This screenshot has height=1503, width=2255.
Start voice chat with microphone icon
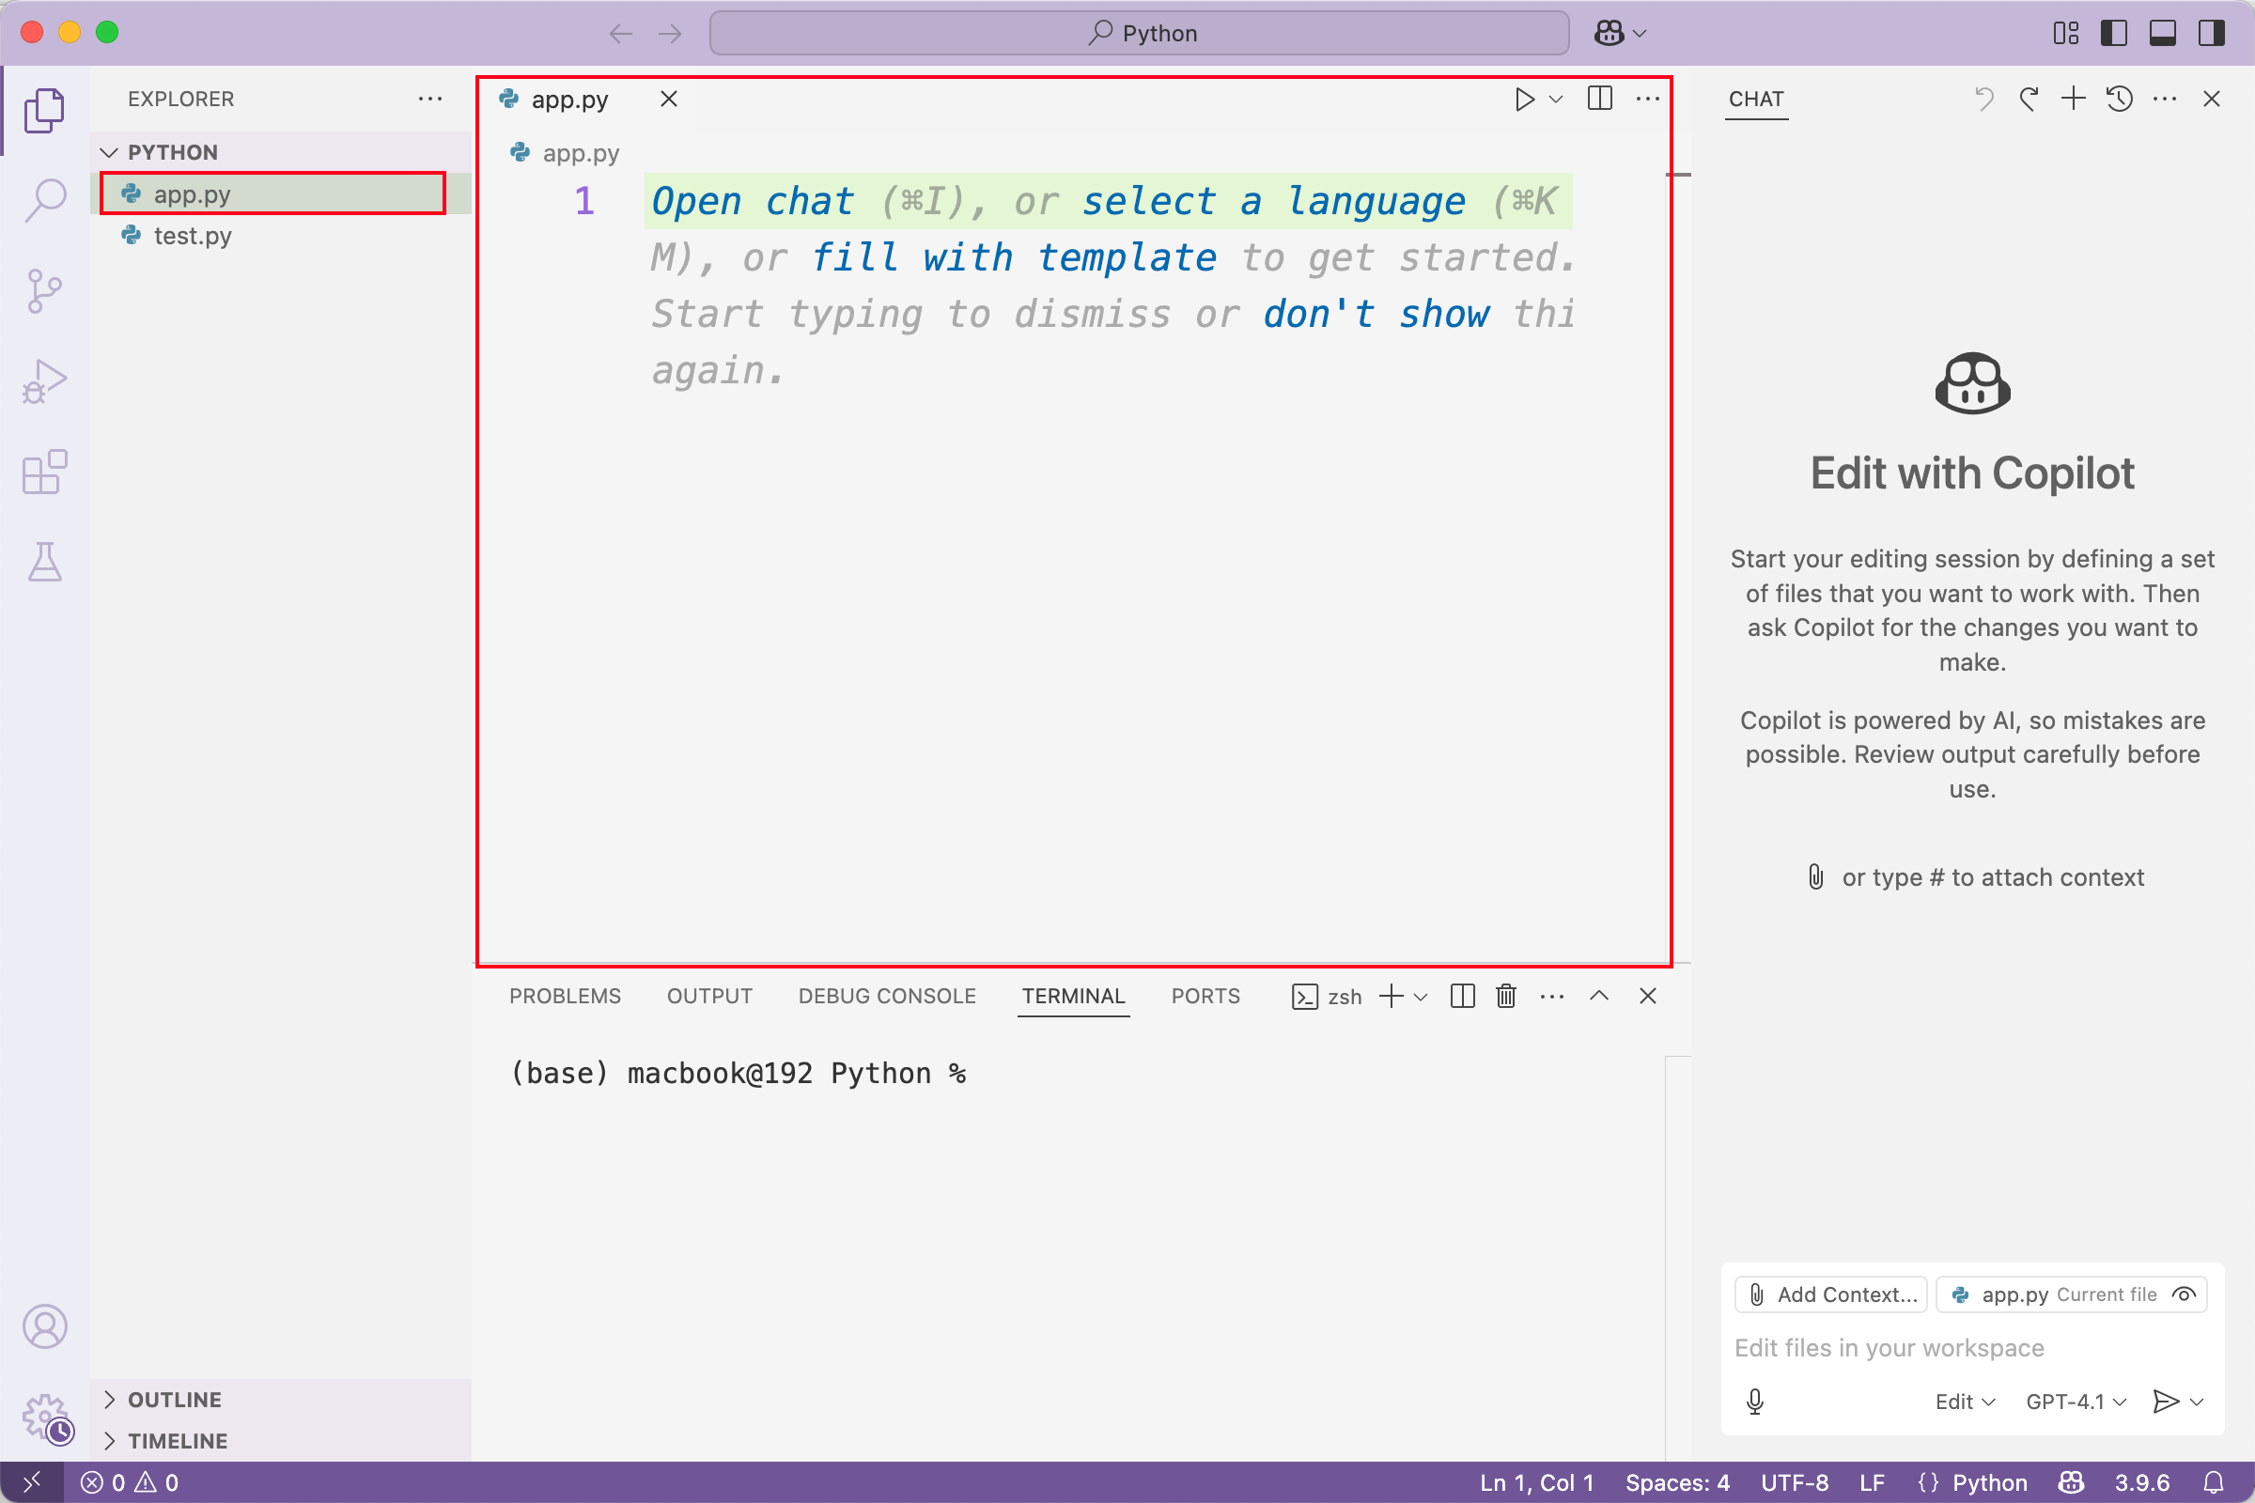(1754, 1402)
